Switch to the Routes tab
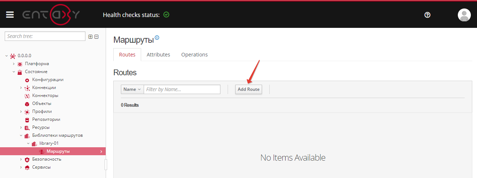This screenshot has width=477, height=178. 127,55
